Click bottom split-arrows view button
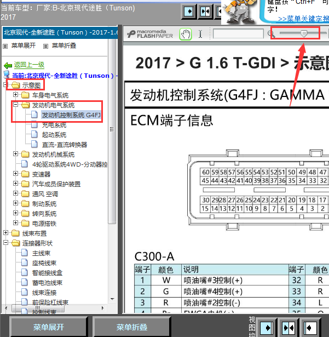 pyautogui.click(x=288, y=328)
